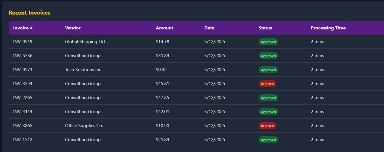Click the Office Supplies Co. vendor name

point(84,126)
